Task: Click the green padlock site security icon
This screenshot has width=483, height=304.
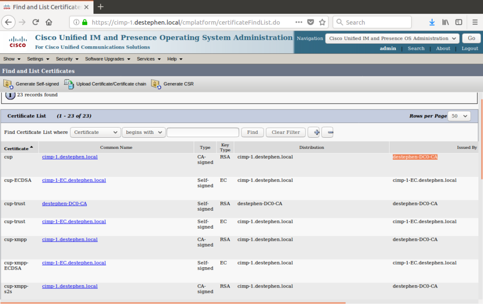Action: pyautogui.click(x=85, y=22)
